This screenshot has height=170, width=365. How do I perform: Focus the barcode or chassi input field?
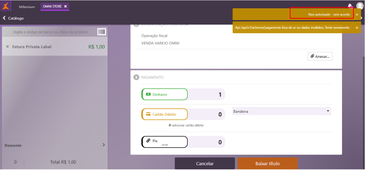(x=50, y=32)
